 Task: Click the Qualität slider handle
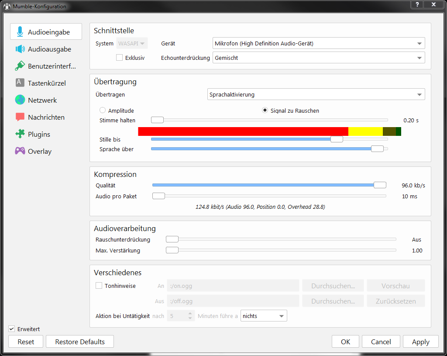(380, 185)
